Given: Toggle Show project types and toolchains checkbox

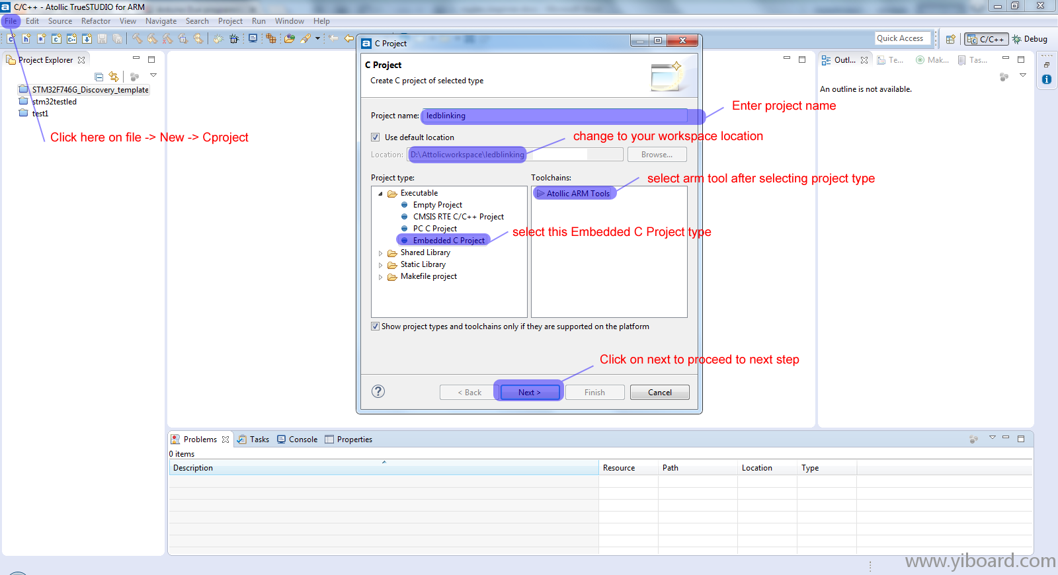Looking at the screenshot, I should tap(376, 326).
